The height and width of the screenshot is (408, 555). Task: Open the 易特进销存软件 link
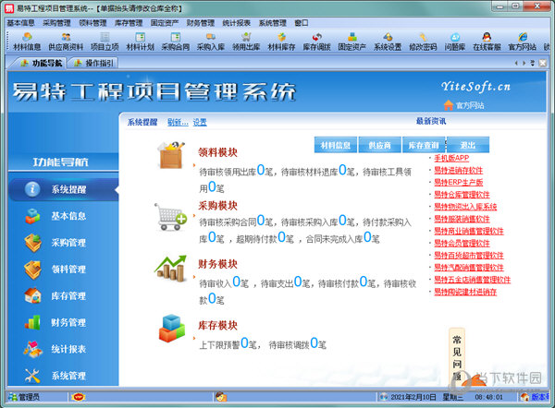[459, 170]
